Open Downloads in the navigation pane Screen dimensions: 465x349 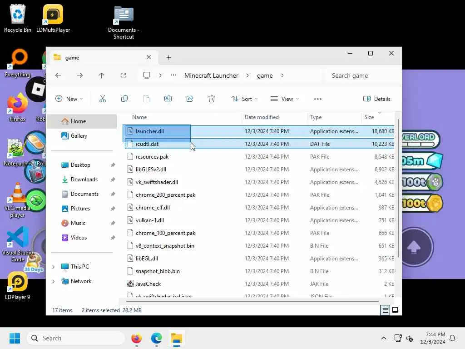pos(82,179)
